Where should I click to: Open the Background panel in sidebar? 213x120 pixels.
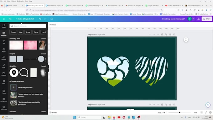tap(4, 100)
